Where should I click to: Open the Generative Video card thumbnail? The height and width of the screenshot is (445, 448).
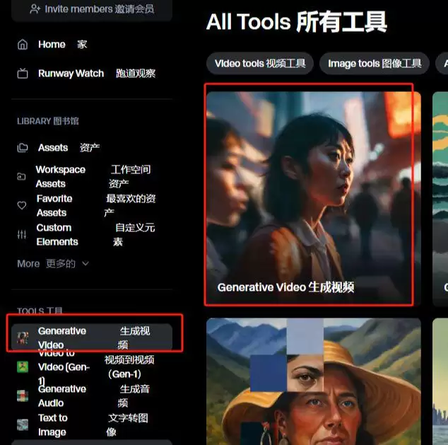point(314,199)
